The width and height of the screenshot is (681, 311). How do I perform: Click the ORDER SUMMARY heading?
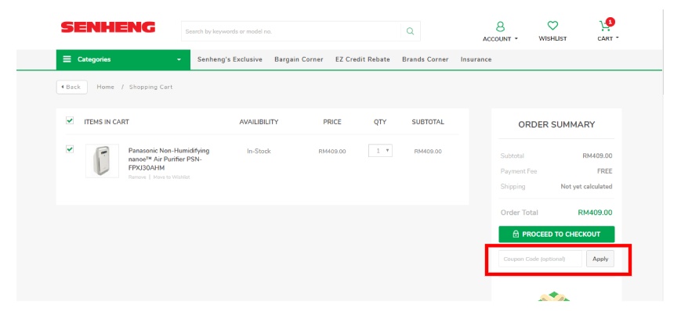(556, 125)
